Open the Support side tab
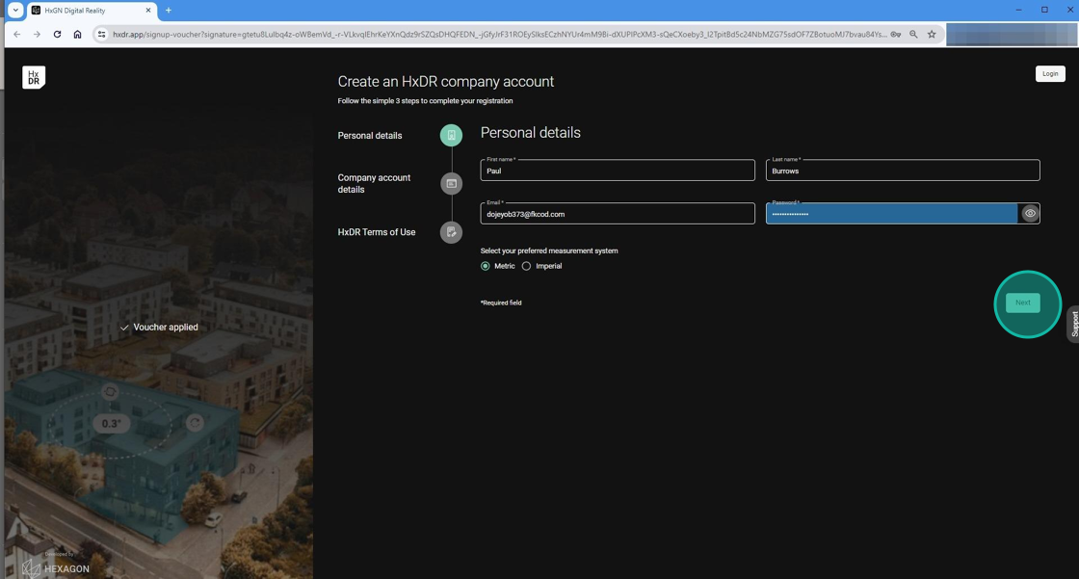Screen dimensions: 1079x579 (x=1073, y=325)
